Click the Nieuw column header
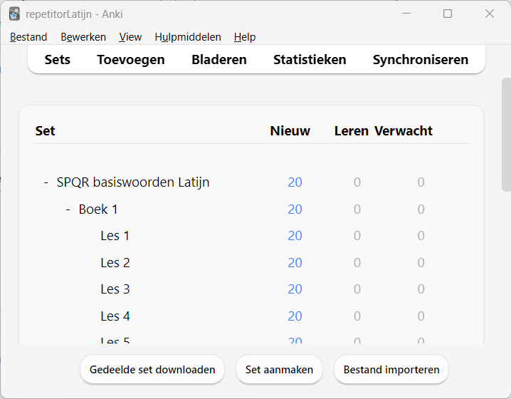Viewport: 511px width, 399px height. (290, 131)
